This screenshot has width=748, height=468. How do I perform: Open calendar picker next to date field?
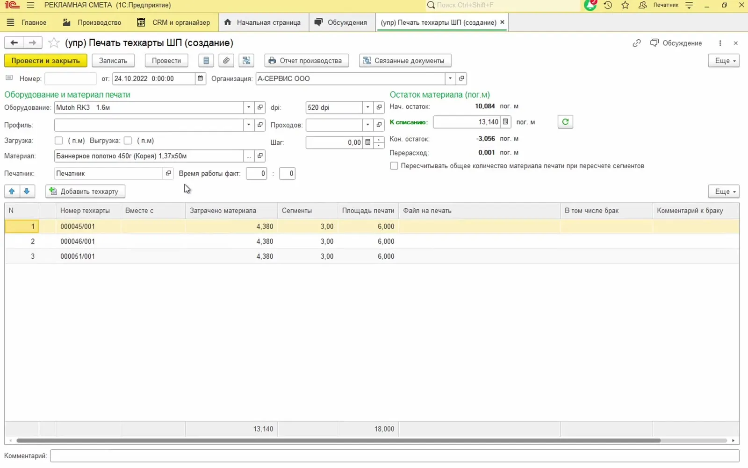[201, 78]
